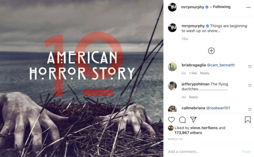Open mrrpmurphy profile picture in header
Image resolution: width=254 pixels, height=157 pixels.
click(x=172, y=7)
